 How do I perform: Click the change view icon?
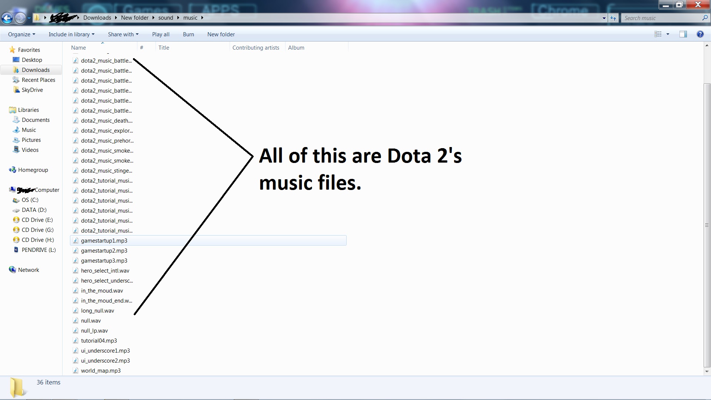click(658, 34)
